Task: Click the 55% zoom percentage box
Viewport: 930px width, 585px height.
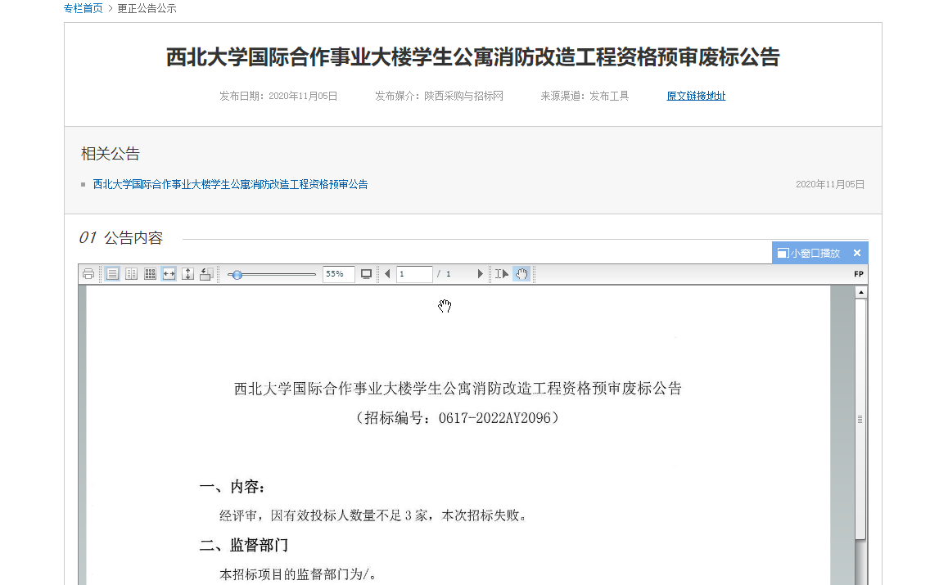Action: pyautogui.click(x=338, y=274)
